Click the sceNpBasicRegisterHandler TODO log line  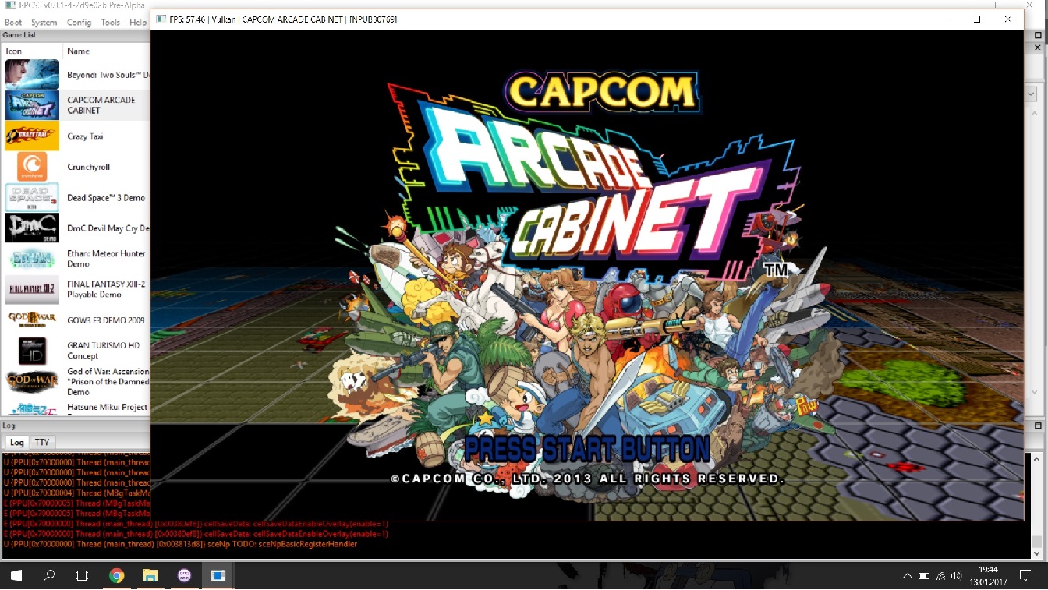pos(180,544)
